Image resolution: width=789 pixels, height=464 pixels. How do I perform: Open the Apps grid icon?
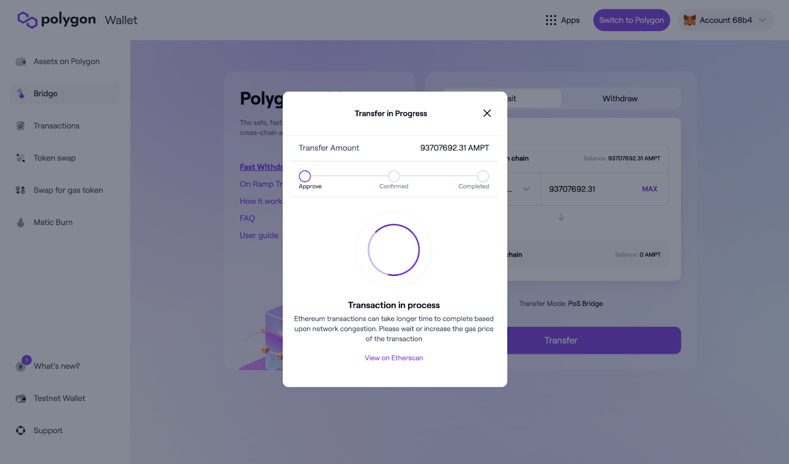click(x=551, y=20)
